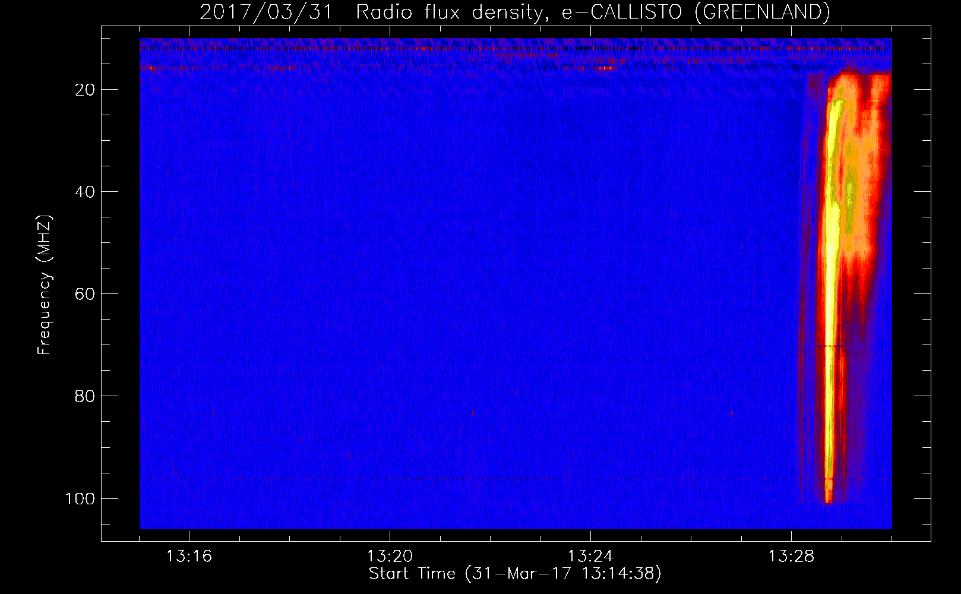Click the 80 MHz frequency tick label
The height and width of the screenshot is (594, 961).
click(x=85, y=396)
